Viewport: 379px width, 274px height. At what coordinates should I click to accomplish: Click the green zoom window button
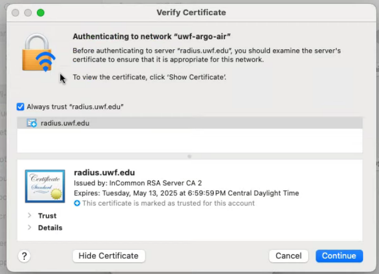(x=41, y=12)
